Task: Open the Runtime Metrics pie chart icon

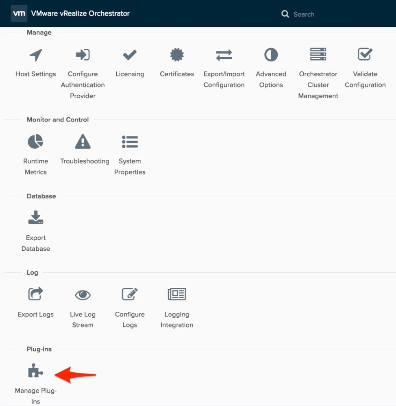Action: pos(35,141)
